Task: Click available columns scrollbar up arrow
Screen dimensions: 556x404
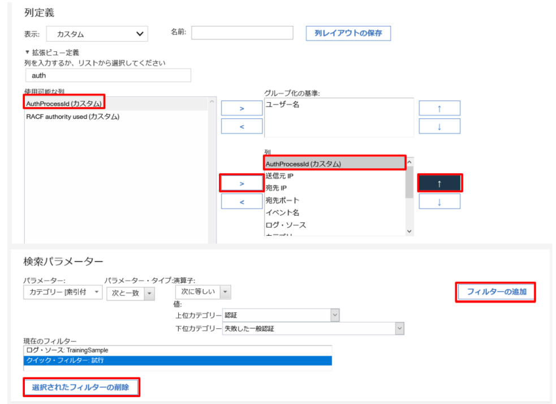Action: (x=212, y=102)
